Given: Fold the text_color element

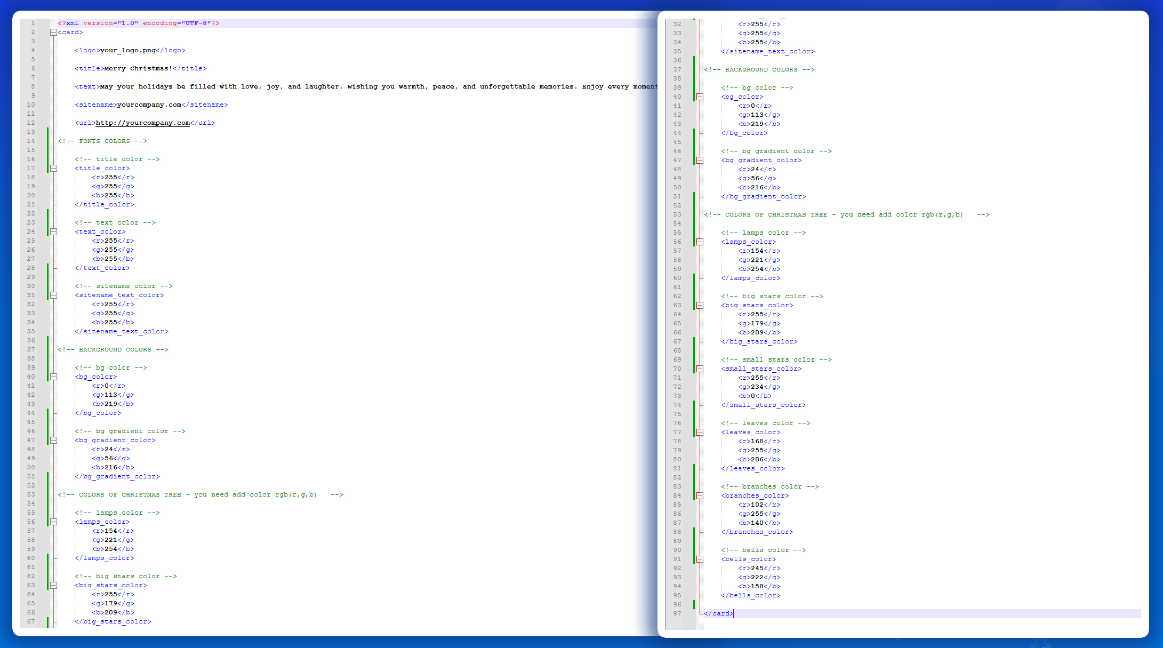Looking at the screenshot, I should 53,232.
